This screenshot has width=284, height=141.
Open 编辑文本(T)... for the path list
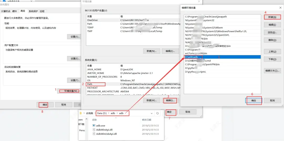272,71
